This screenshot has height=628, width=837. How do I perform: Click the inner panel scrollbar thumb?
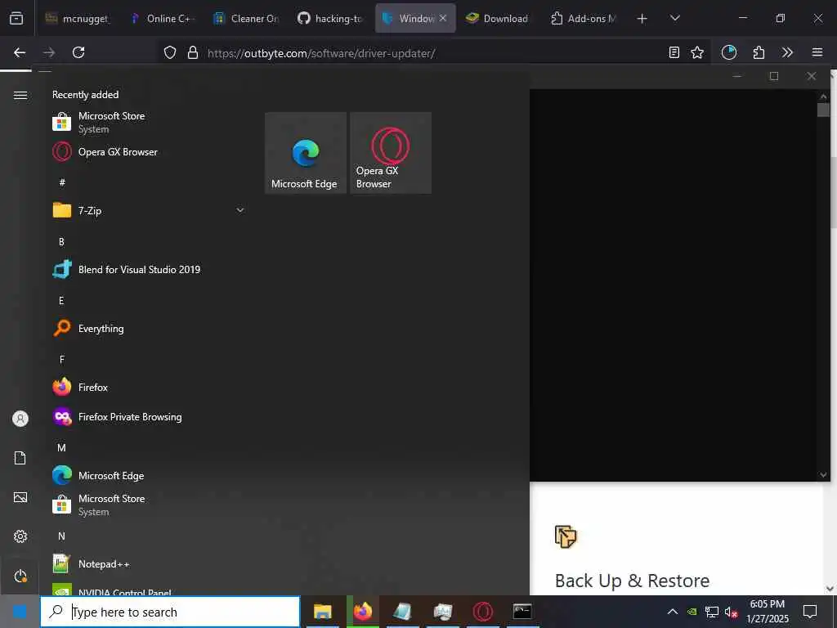(823, 110)
